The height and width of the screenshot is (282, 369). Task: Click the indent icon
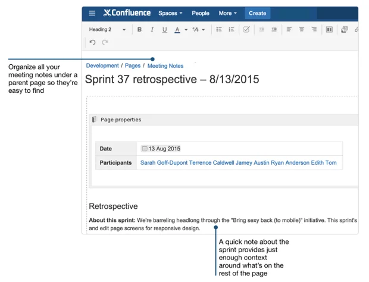(274, 29)
